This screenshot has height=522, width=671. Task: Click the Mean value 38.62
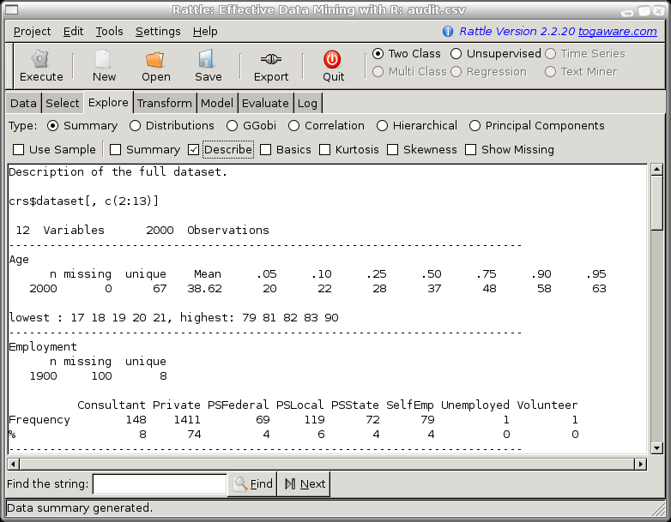204,289
